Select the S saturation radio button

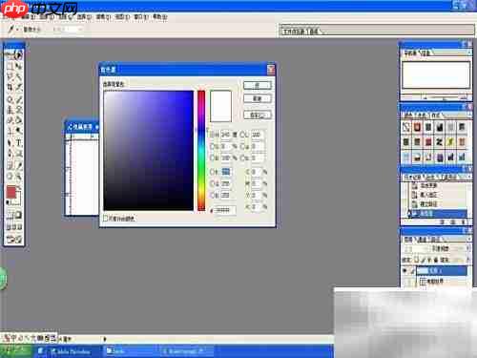[213, 146]
